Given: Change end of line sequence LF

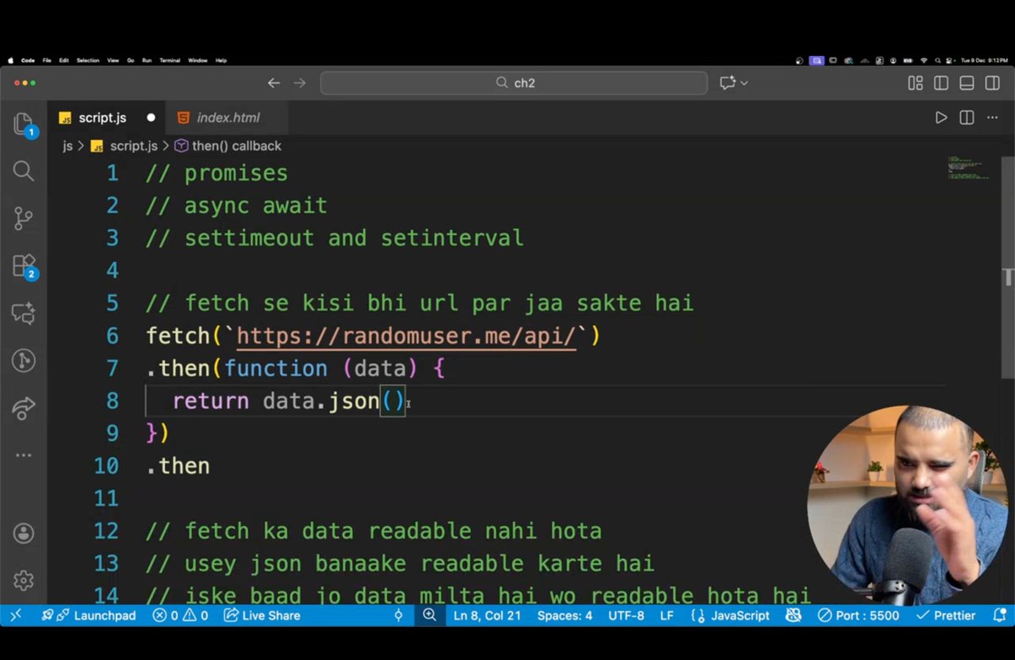Looking at the screenshot, I should [667, 615].
